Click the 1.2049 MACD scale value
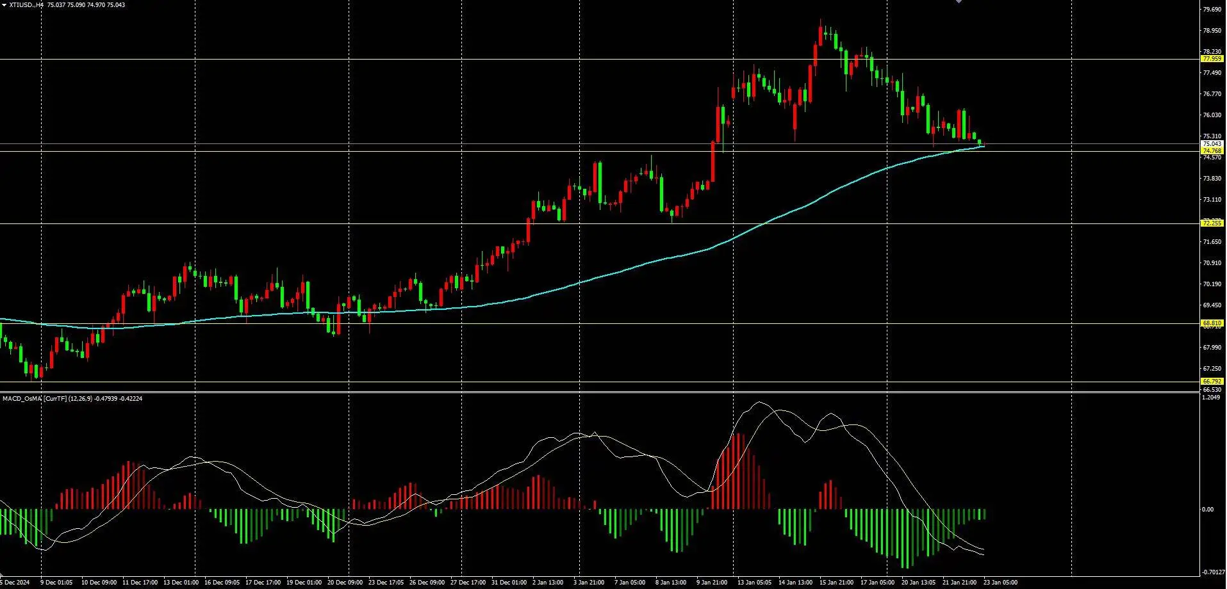1227x589 pixels. 1211,398
